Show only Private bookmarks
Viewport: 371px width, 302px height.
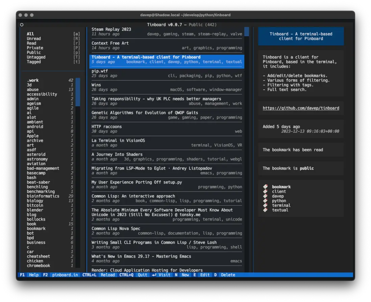click(35, 48)
